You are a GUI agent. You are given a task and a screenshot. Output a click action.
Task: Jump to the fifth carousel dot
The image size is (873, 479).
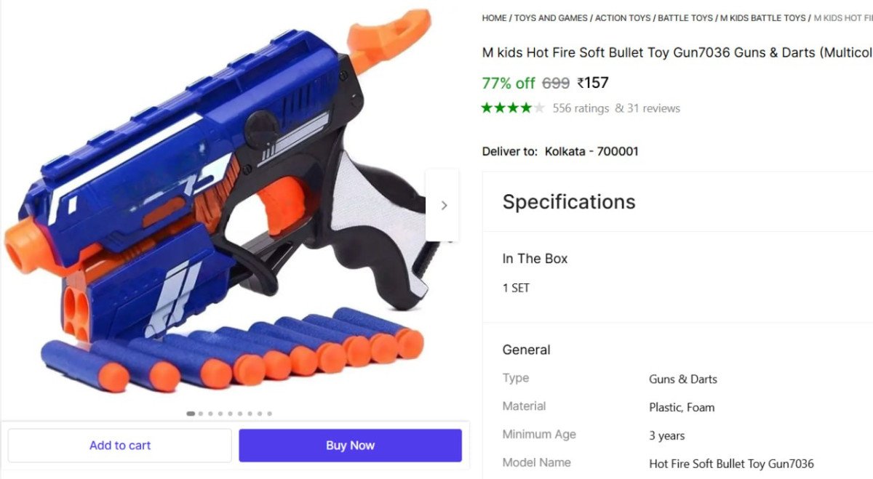230,414
